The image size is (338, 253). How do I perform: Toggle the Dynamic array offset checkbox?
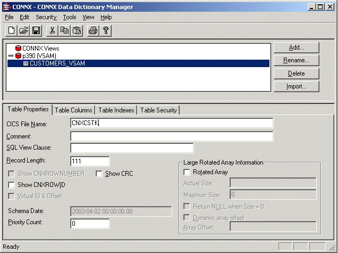[187, 217]
